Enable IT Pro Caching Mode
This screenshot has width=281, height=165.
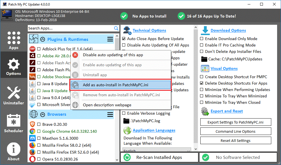pyautogui.click(x=202, y=45)
